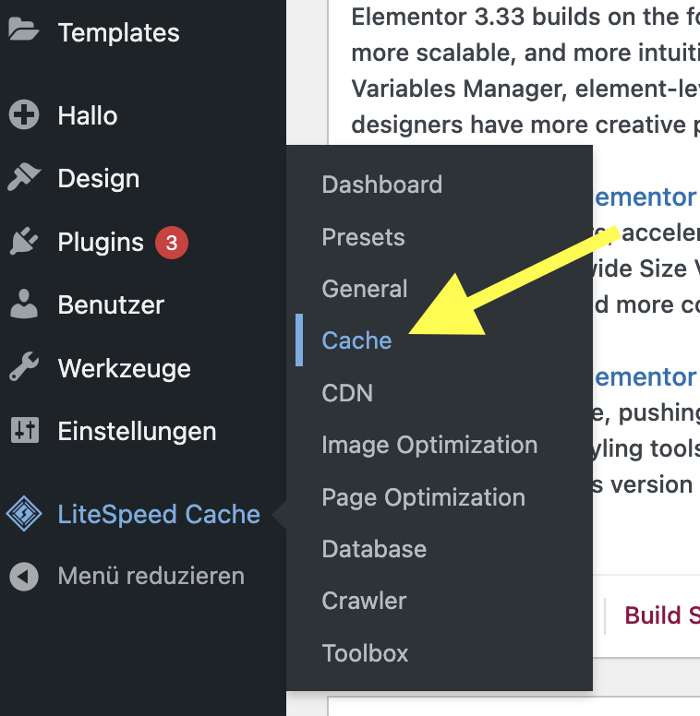This screenshot has height=716, width=700.
Task: Click the Templates folder icon
Action: pos(24,30)
